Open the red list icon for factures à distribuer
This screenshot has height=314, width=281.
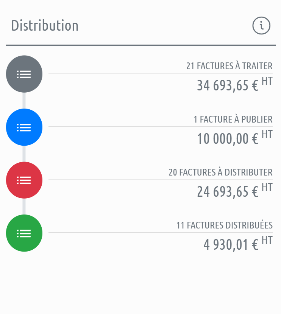pyautogui.click(x=24, y=180)
